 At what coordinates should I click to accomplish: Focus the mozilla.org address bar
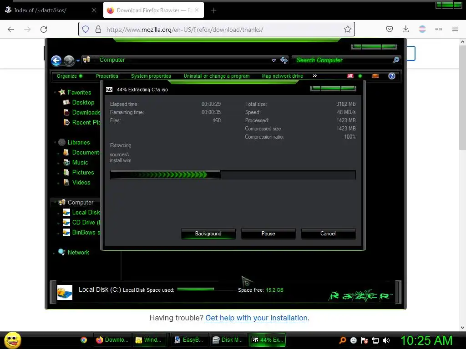click(216, 29)
